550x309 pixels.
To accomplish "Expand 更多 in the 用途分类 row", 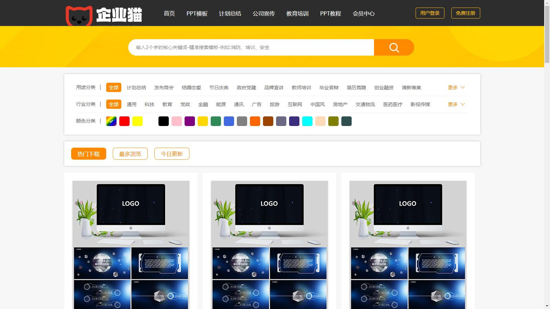I will [456, 88].
